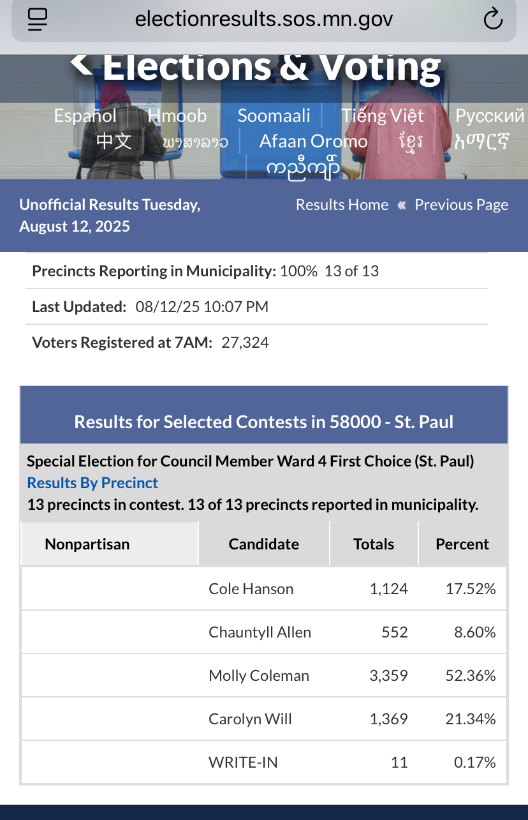528x820 pixels.
Task: Click the Nonpartisan column header
Action: tap(87, 544)
